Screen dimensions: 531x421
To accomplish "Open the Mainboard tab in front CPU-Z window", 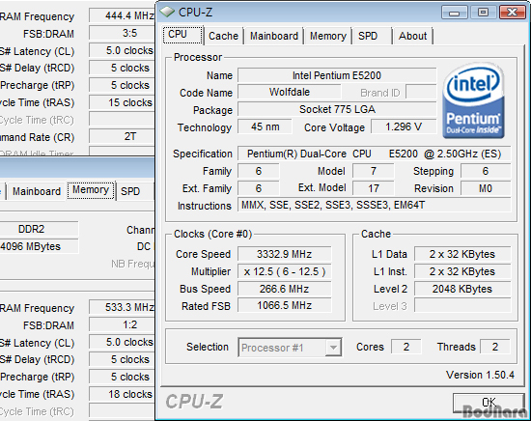I will point(274,36).
